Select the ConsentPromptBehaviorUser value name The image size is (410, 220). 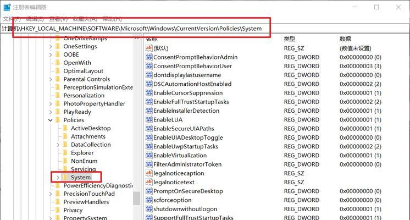pyautogui.click(x=192, y=66)
